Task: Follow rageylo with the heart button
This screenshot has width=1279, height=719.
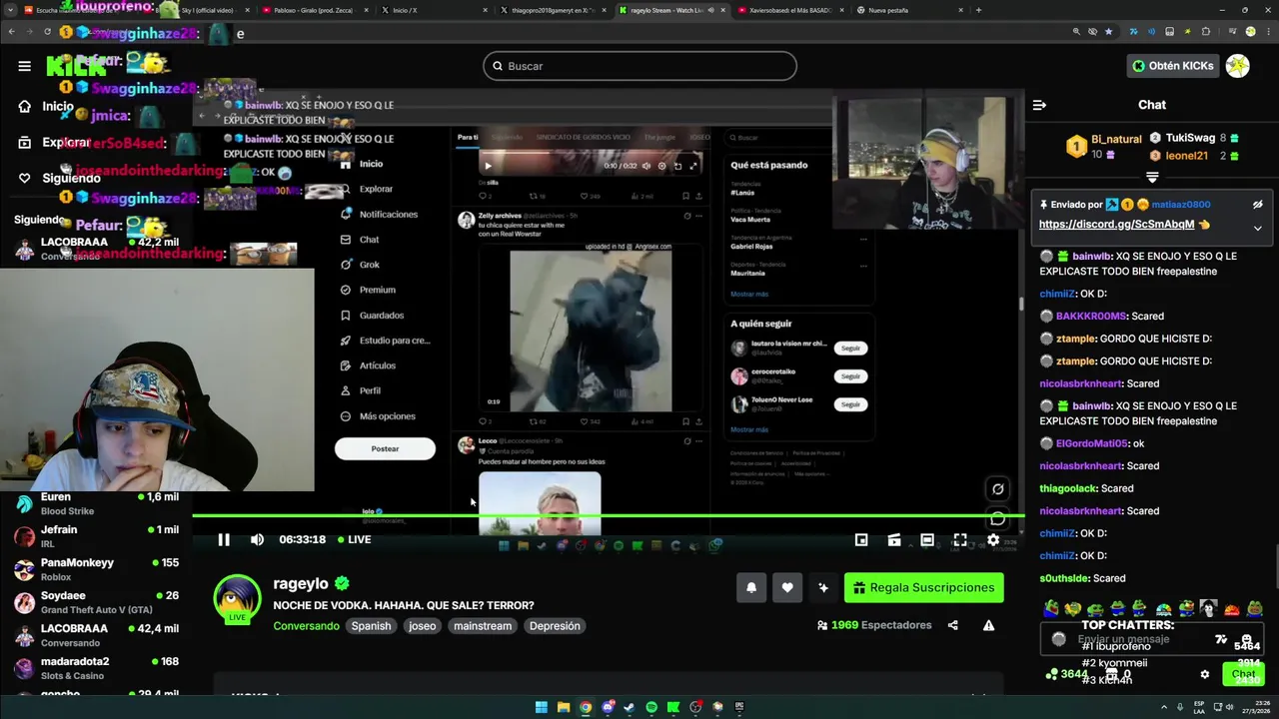Action: tap(787, 588)
